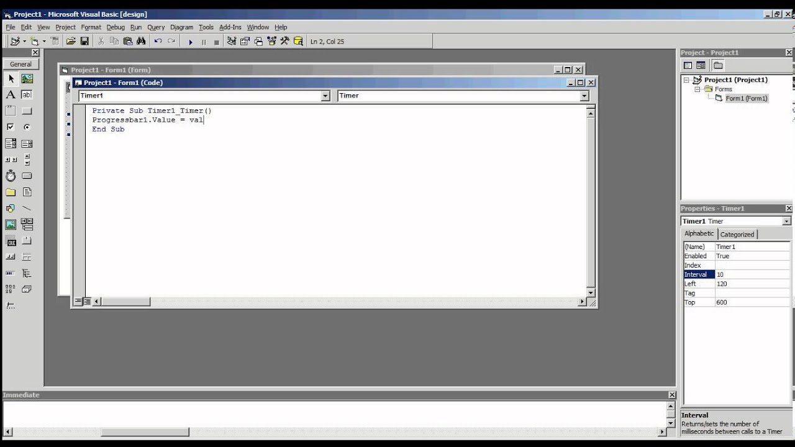Select the PictureBox control in the toolbox
The image size is (795, 447).
[x=27, y=79]
